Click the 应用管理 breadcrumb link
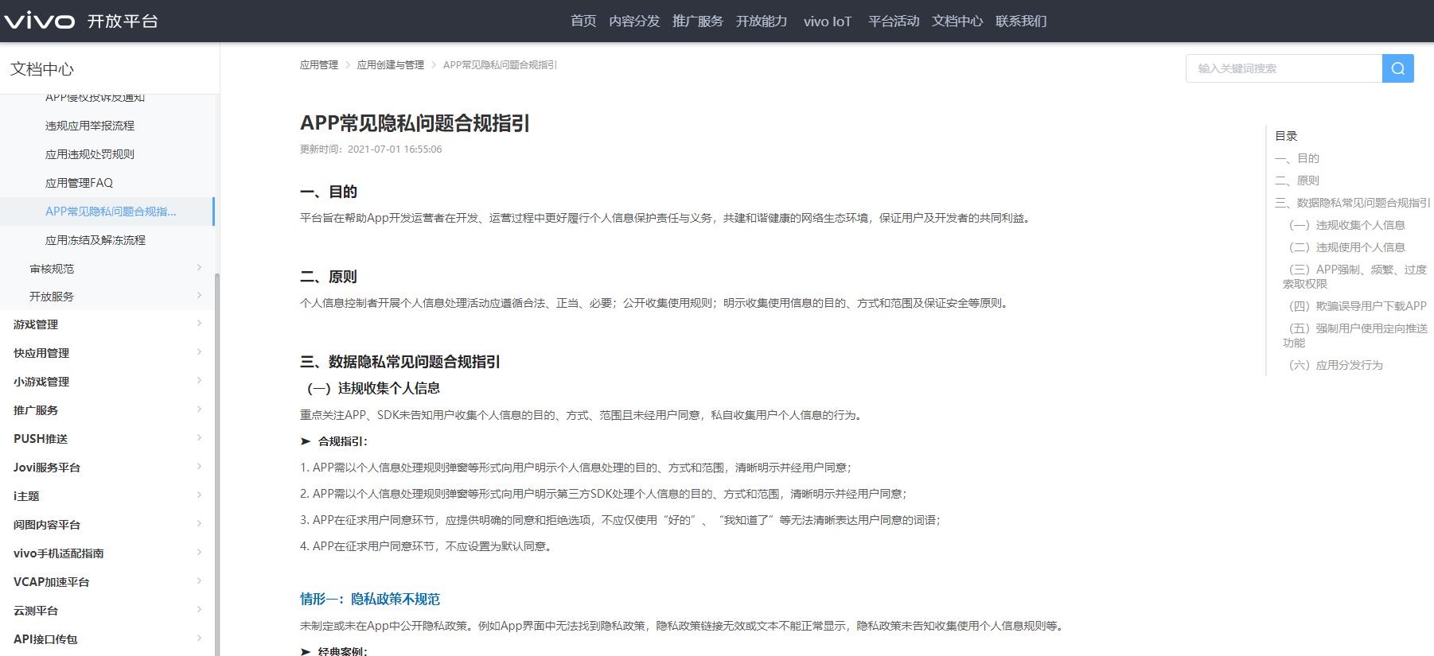 point(319,65)
